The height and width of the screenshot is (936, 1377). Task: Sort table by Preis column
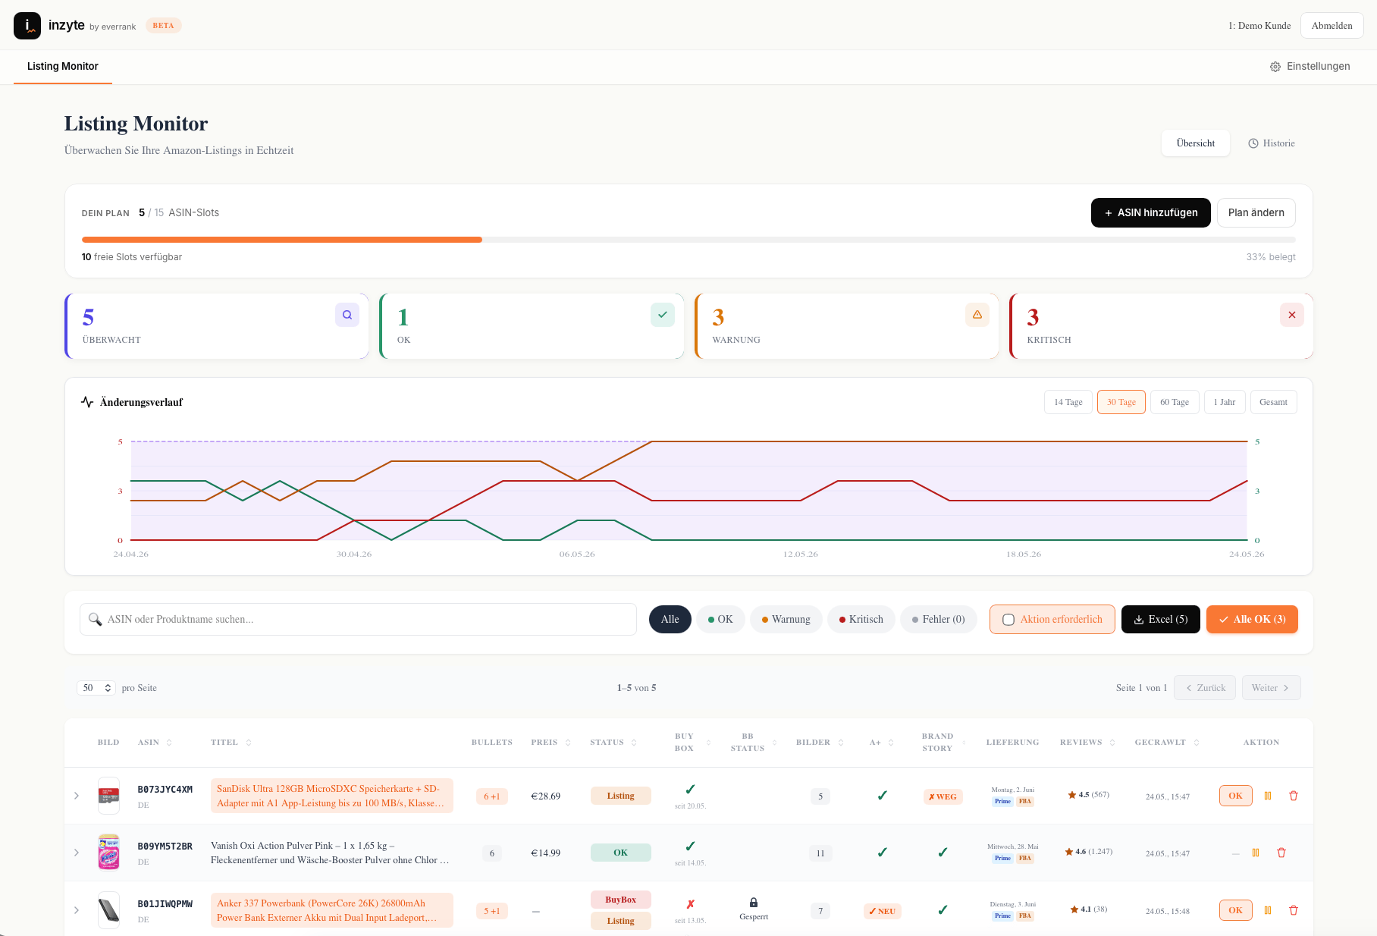coord(550,743)
